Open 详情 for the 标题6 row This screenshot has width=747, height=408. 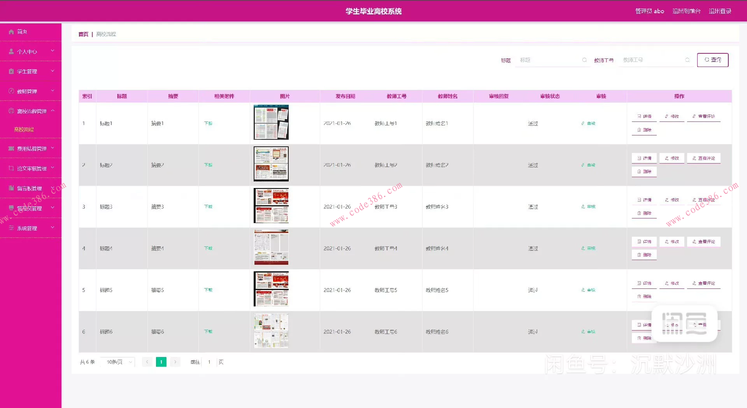point(644,325)
